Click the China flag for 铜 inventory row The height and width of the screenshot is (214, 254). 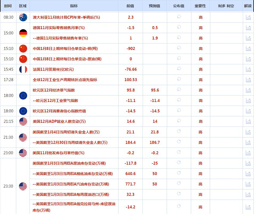tap(23, 49)
